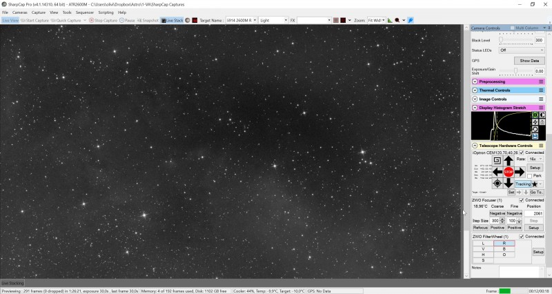Adjust the Black Level slider

click(516, 40)
